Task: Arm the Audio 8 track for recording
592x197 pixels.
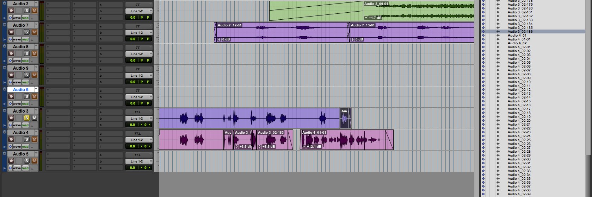Action: pyautogui.click(x=11, y=53)
